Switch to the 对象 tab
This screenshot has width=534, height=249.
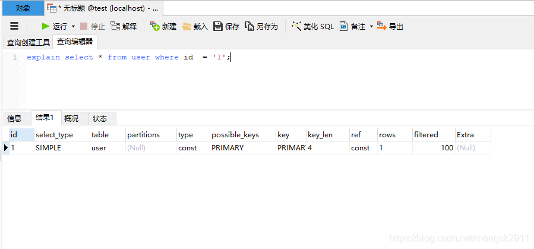(x=23, y=8)
